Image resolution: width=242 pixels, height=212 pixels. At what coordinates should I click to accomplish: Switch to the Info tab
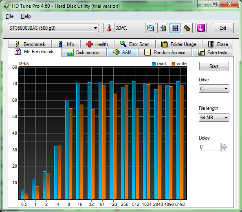[66, 44]
